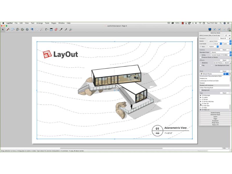The width and height of the screenshot is (232, 174).
Task: Choose the Rectangle shape tool
Action: tap(18, 29)
